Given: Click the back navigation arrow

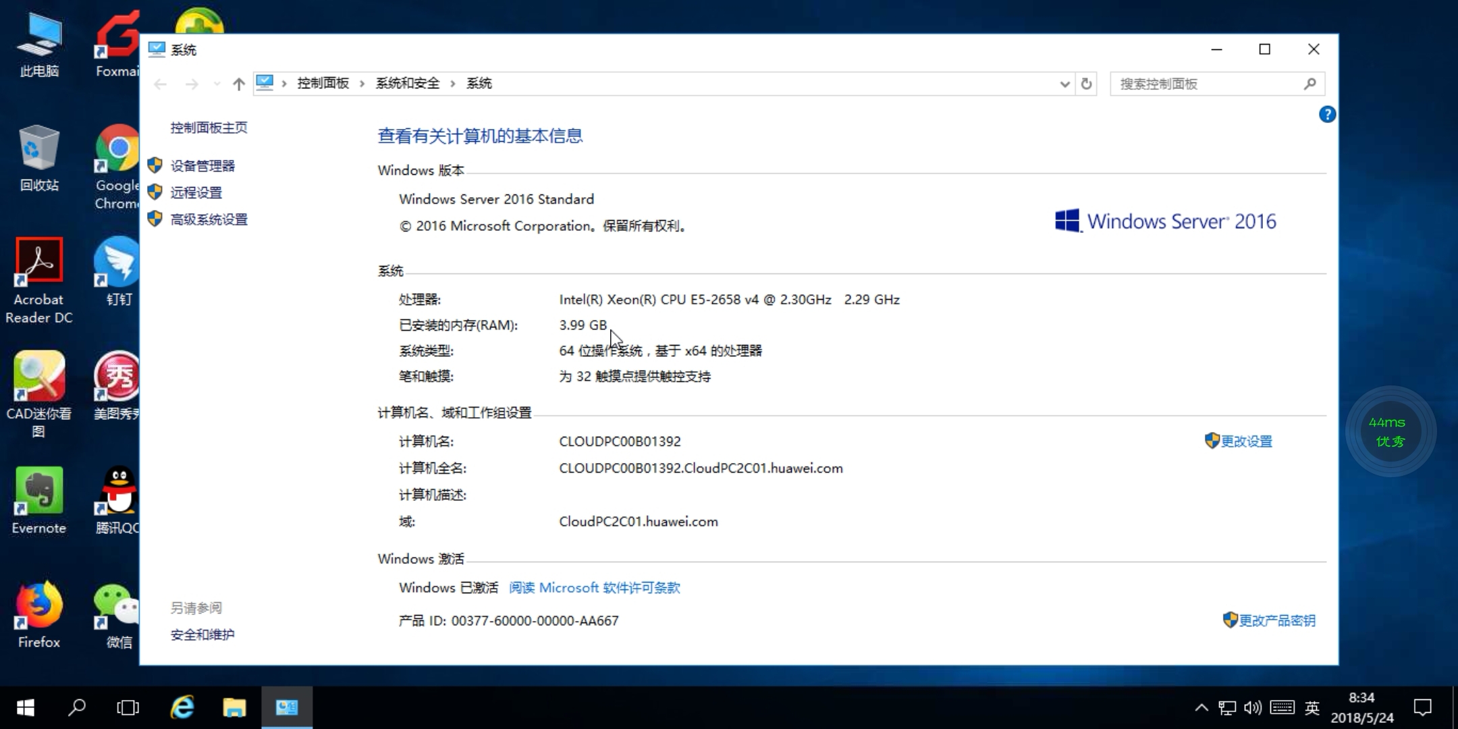Looking at the screenshot, I should tap(160, 84).
